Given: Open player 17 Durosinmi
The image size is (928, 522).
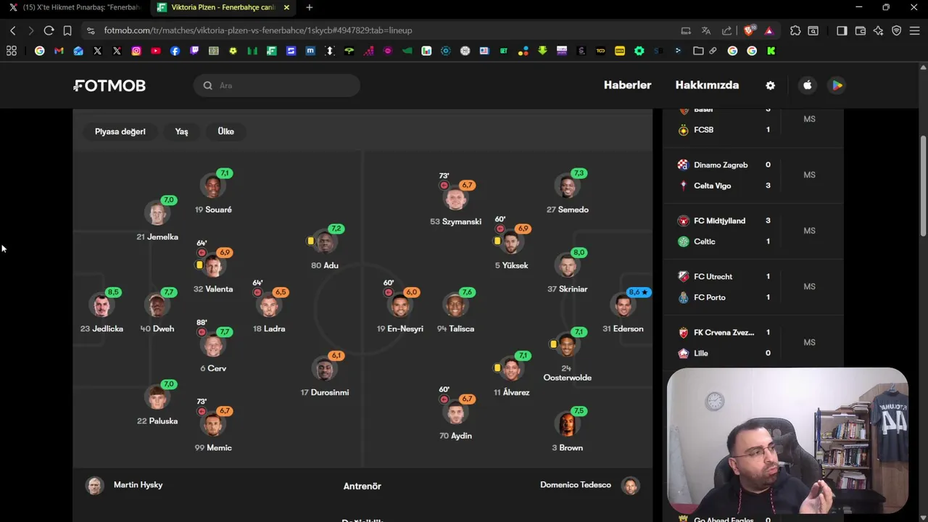Looking at the screenshot, I should click(x=325, y=375).
